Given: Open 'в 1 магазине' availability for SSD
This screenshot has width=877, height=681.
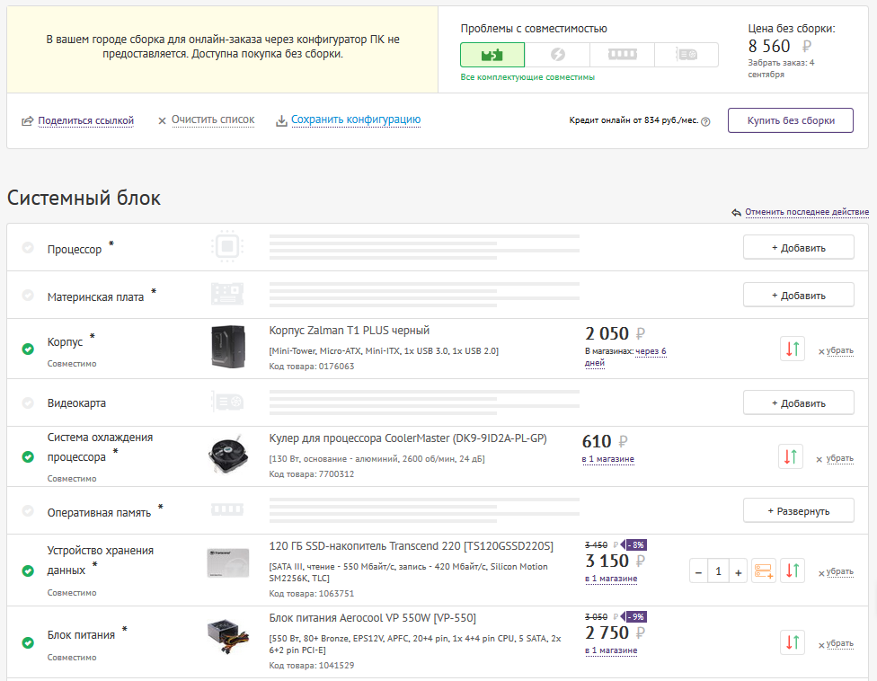Looking at the screenshot, I should click(611, 579).
